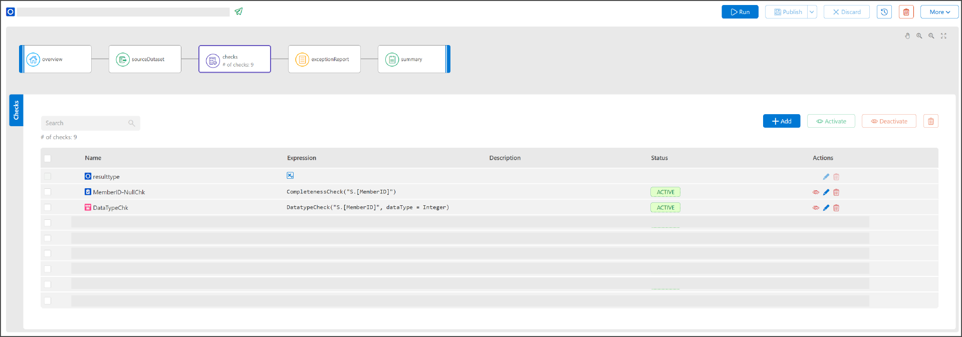Viewport: 962px width, 337px height.
Task: Select the pan hand tool on canvas
Action: [907, 36]
